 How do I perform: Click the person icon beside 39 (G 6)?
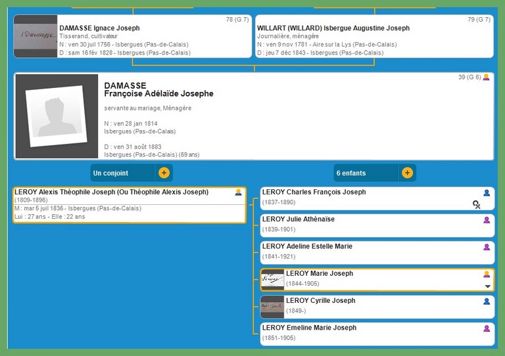(487, 78)
